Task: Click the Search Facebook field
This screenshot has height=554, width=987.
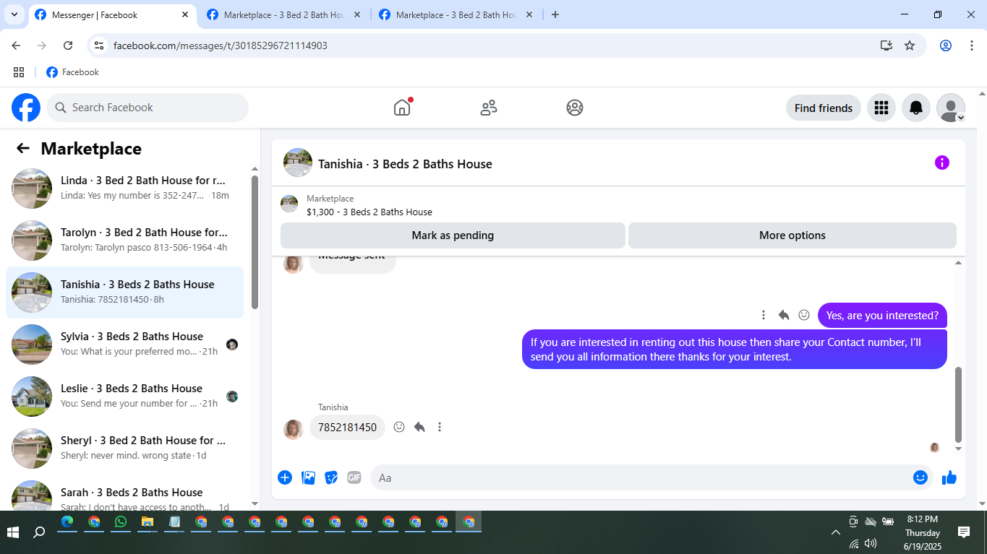Action: (x=148, y=108)
